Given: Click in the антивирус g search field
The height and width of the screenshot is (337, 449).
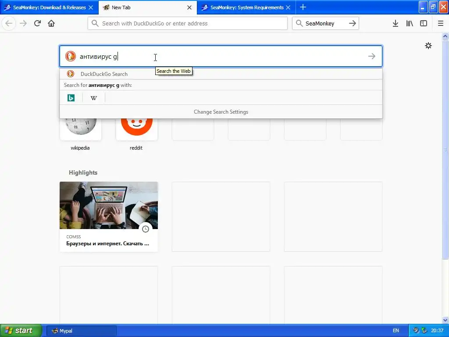Looking at the screenshot, I should [x=221, y=56].
